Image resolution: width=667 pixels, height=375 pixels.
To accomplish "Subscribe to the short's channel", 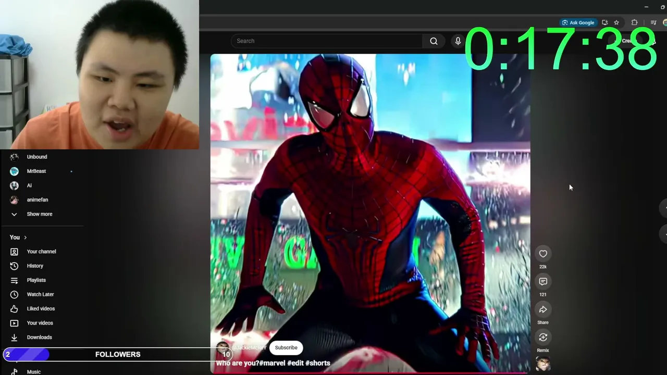I will tap(286, 348).
